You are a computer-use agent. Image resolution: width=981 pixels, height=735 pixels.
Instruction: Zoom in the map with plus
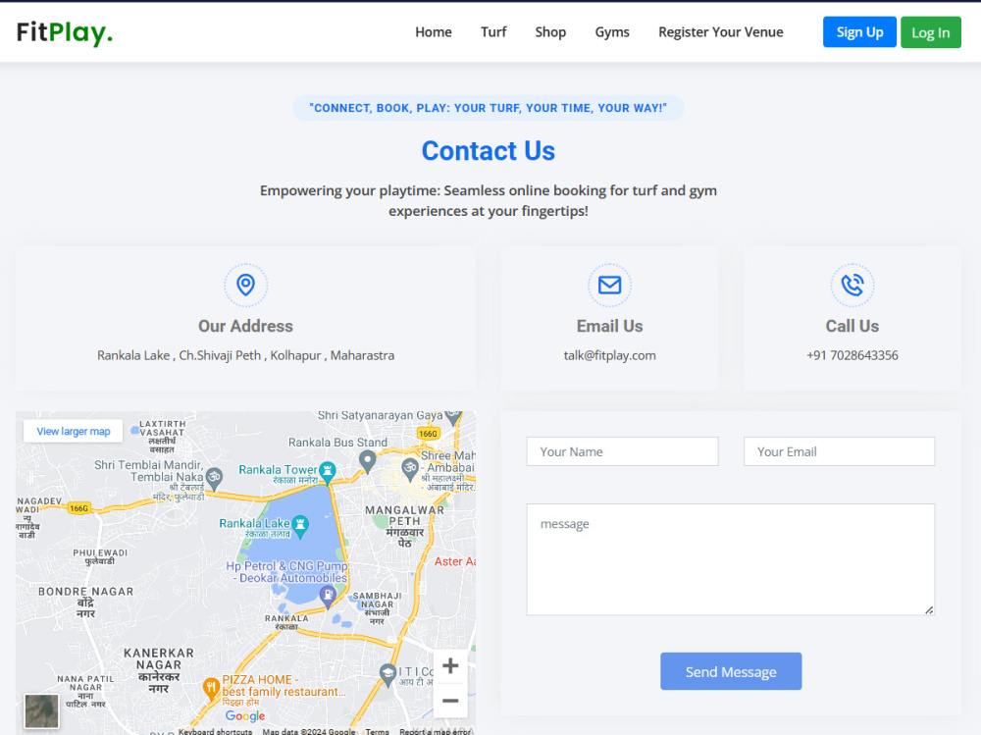(450, 665)
